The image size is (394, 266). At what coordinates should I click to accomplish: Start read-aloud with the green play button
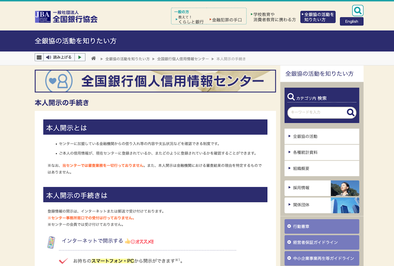point(80,57)
